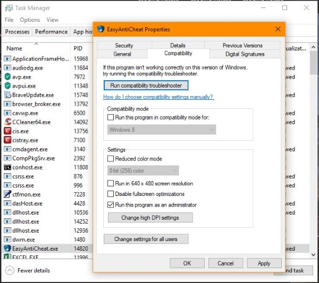Open Task Manager View menu

(x=52, y=20)
